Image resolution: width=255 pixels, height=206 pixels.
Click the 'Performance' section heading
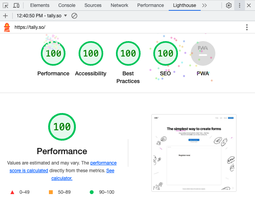coord(62,151)
